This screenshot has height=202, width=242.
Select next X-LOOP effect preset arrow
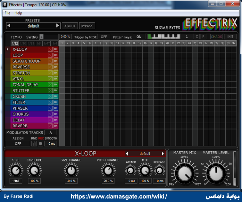pos(163,154)
